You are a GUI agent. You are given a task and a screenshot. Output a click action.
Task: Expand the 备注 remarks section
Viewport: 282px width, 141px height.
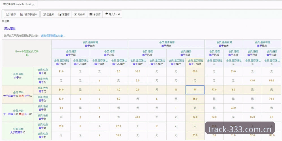tap(6, 21)
